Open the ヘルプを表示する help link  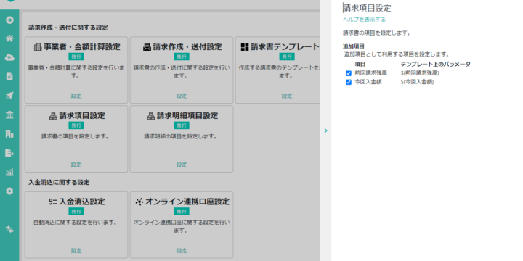pyautogui.click(x=364, y=20)
